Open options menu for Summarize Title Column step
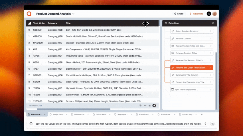This screenshot has height=136, width=243. [x=210, y=75]
